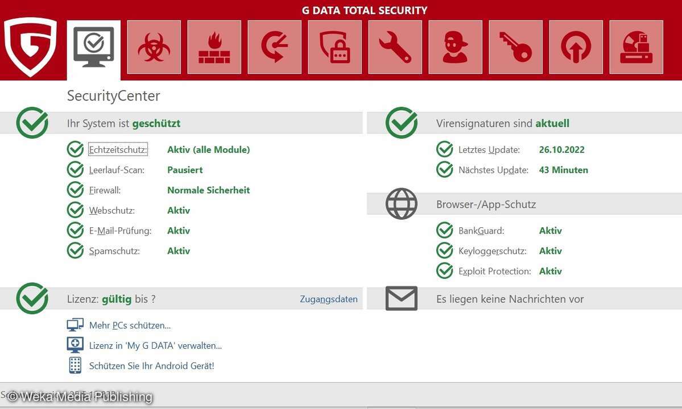Open the Leerlauf-Scan setting label
This screenshot has height=409, width=682.
click(x=117, y=170)
